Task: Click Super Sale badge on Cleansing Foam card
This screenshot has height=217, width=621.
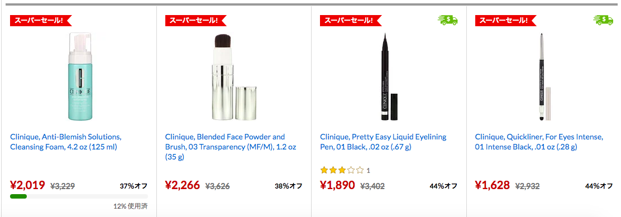Action: [41, 21]
